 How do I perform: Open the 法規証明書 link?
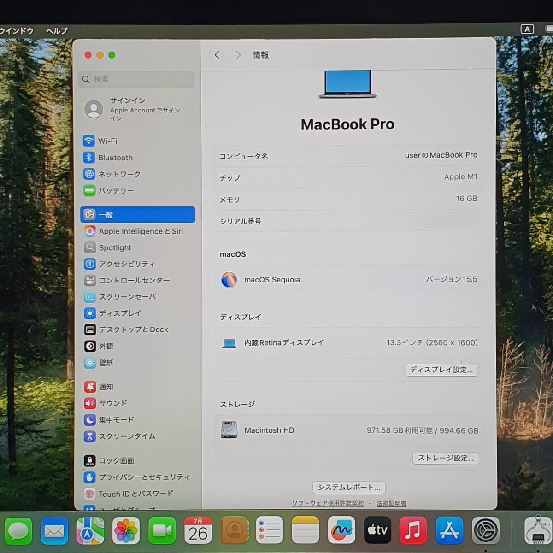391,504
